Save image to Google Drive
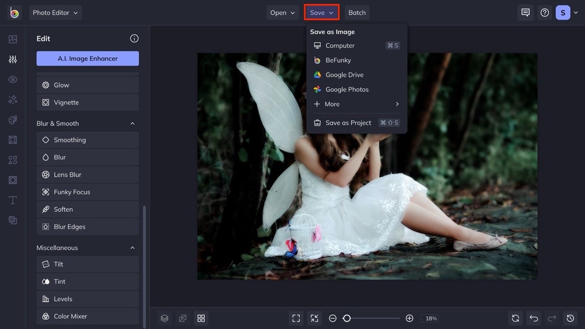The height and width of the screenshot is (329, 585). pos(357,74)
